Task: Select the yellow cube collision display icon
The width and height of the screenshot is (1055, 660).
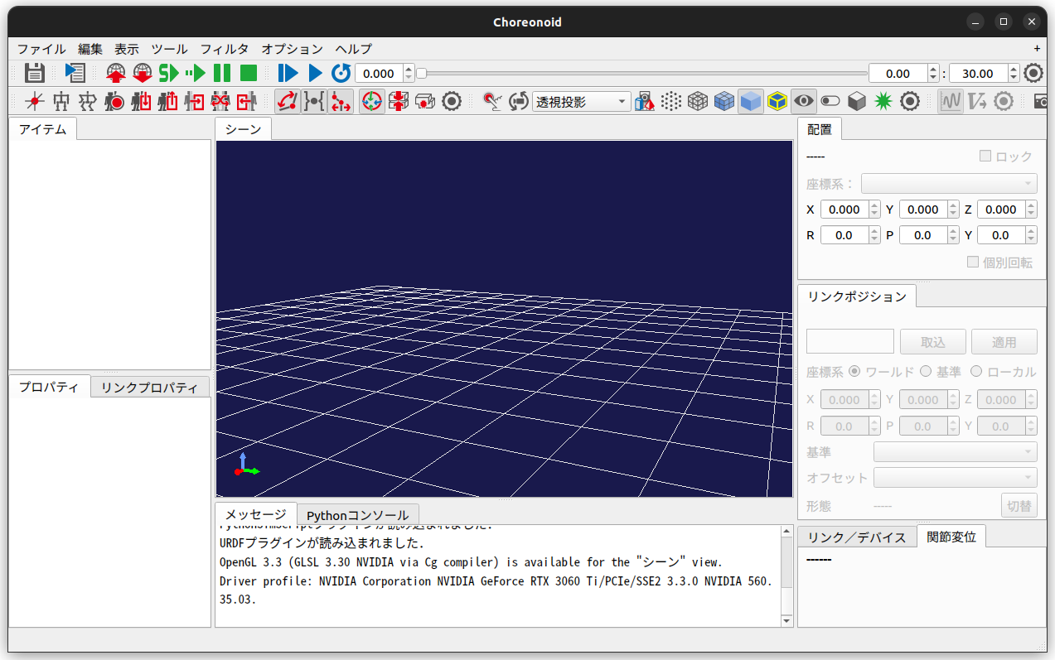Action: pyautogui.click(x=777, y=101)
